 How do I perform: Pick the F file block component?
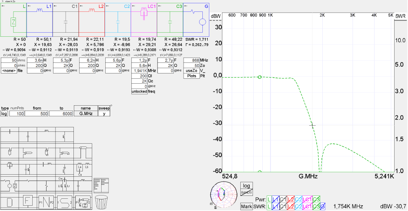click(x=28, y=202)
